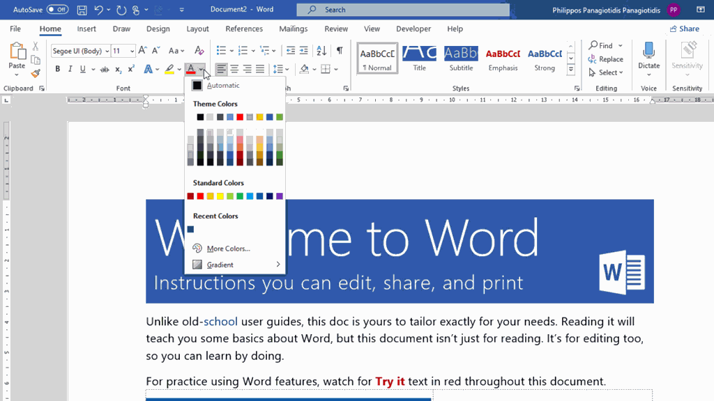Click the Search box in title bar
Screen dimensions: 714x401
402,10
